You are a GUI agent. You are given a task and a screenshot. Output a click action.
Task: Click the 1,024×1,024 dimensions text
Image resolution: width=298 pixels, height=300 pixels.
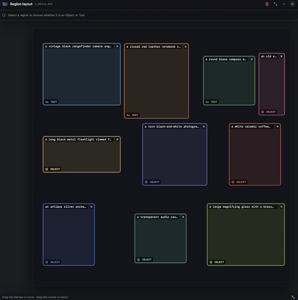[x=44, y=4]
